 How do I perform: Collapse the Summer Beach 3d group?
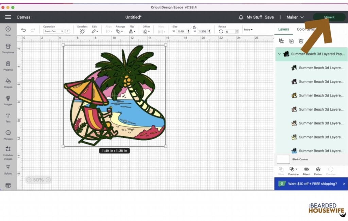click(279, 54)
